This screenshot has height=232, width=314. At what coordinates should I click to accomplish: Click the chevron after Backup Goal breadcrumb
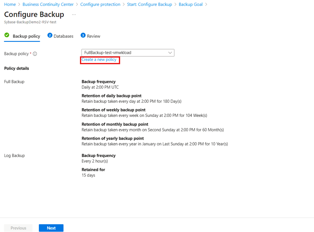(x=206, y=5)
